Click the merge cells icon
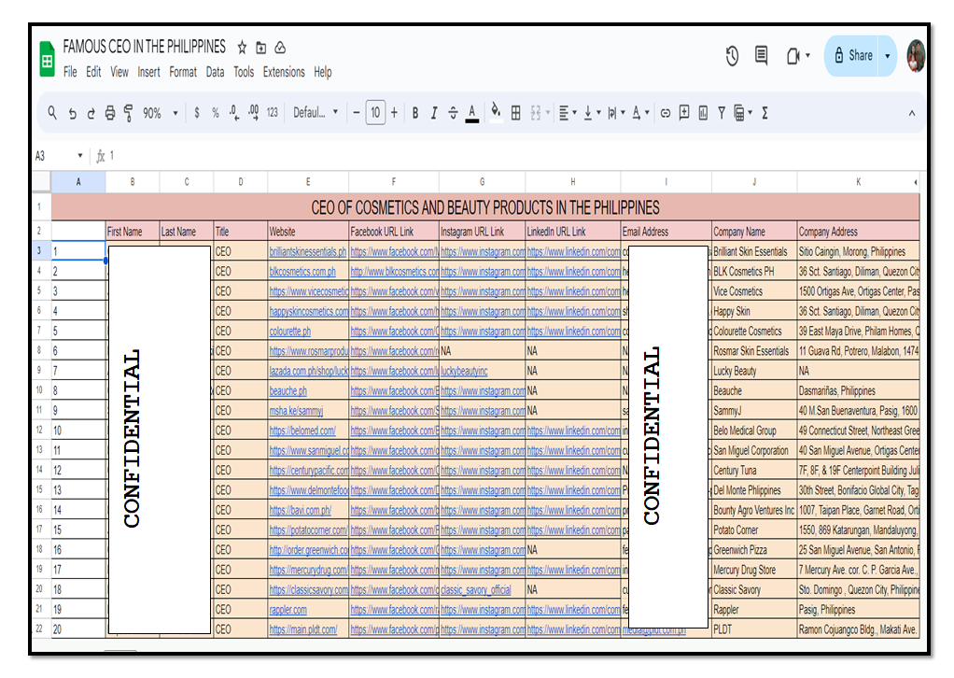 [536, 113]
